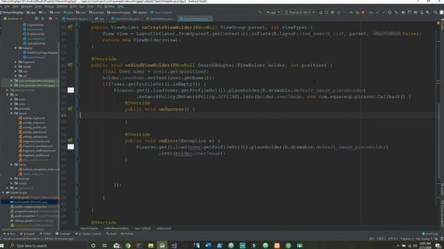The width and height of the screenshot is (444, 249).
Task: Expand the model package
Action: 16,66
